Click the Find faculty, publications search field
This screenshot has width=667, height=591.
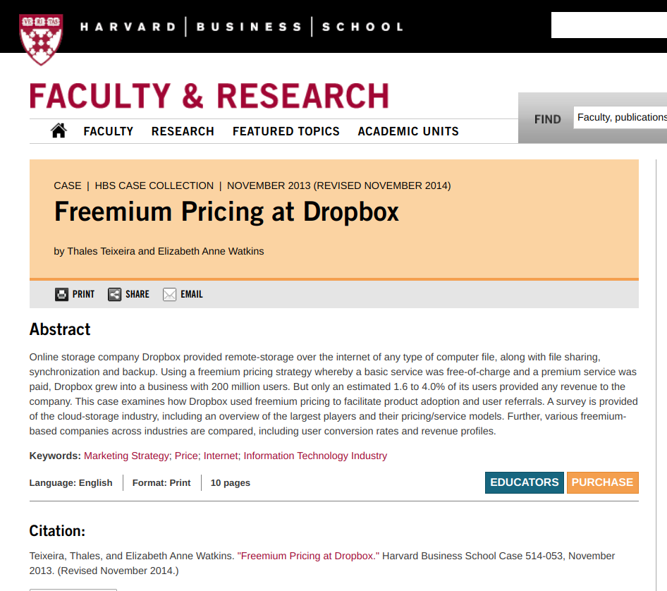point(620,118)
